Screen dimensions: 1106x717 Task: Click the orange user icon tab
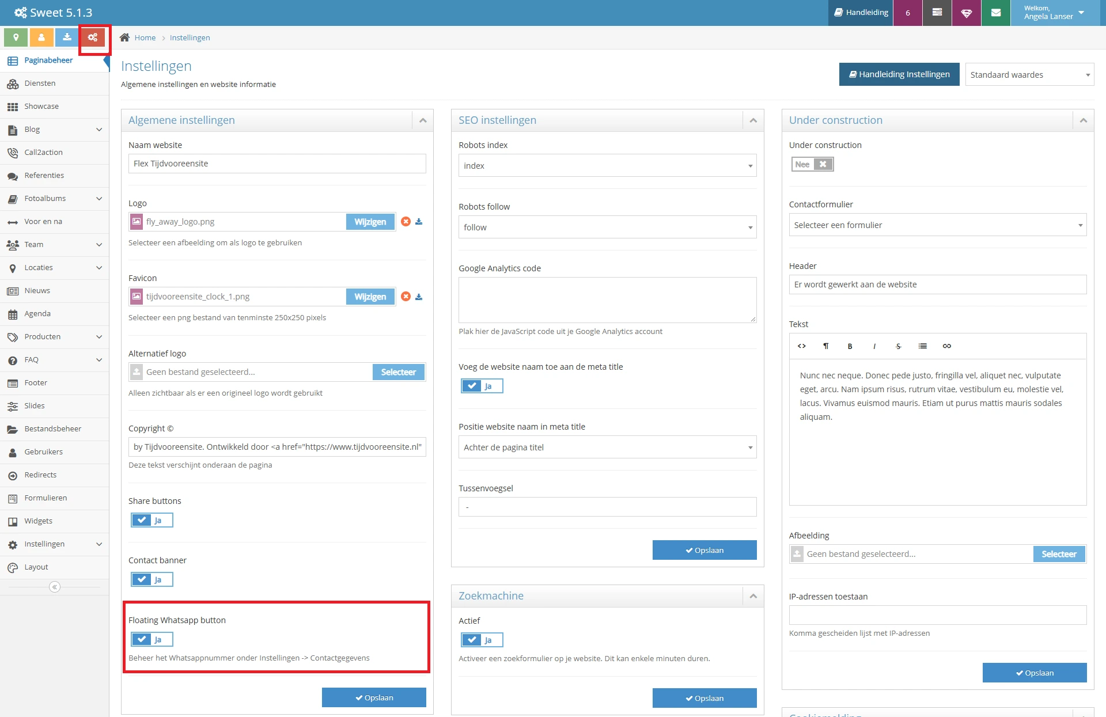pos(41,37)
